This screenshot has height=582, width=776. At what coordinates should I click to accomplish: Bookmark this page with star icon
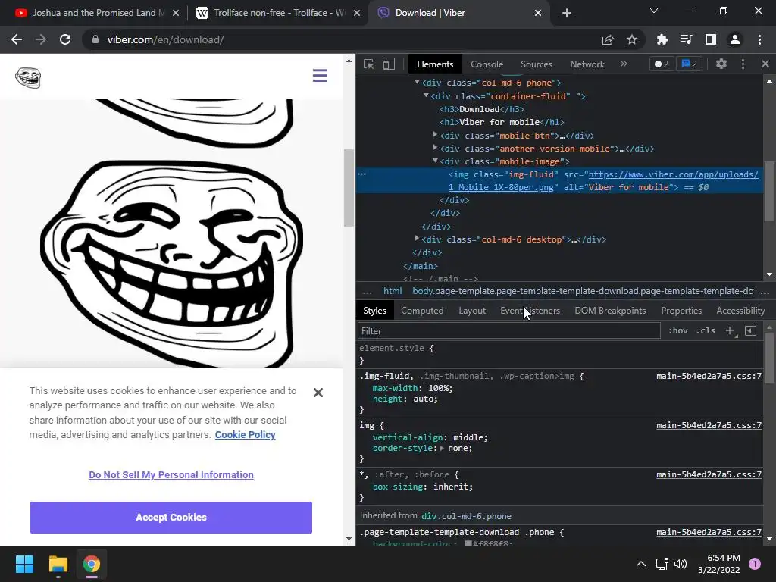(x=632, y=39)
